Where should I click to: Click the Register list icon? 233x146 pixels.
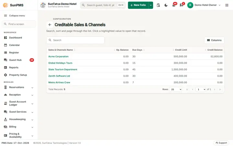click(6, 53)
